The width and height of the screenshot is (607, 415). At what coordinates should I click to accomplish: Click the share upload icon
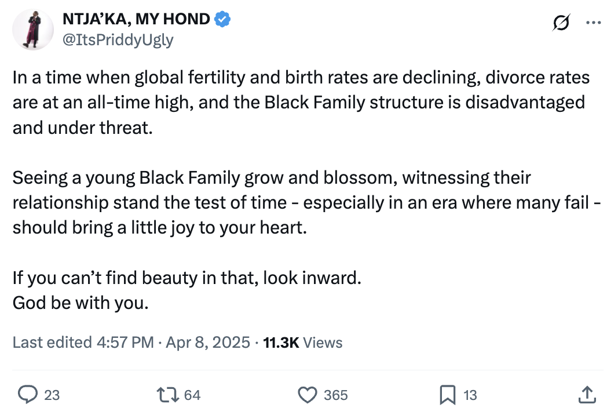point(587,395)
